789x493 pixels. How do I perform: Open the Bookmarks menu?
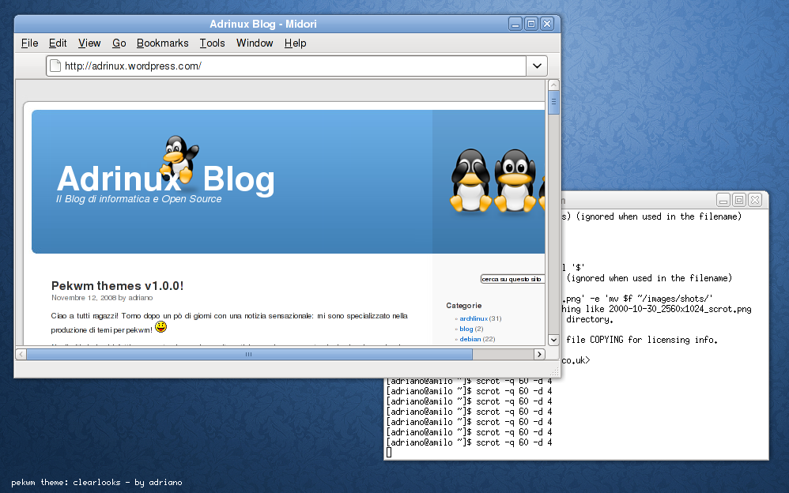163,43
